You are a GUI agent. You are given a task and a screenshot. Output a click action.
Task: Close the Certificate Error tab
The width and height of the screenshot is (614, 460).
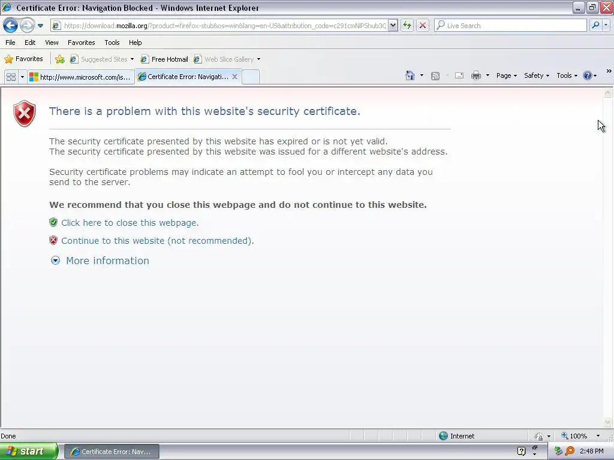click(x=234, y=77)
